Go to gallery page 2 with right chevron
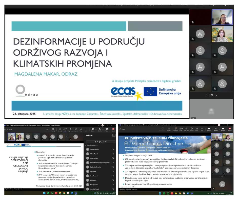238x200 pixels. (x=216, y=95)
